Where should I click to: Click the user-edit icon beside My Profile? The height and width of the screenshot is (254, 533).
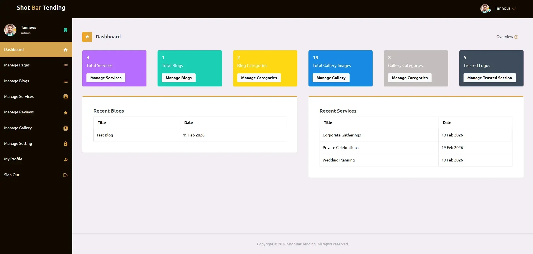[x=65, y=160]
